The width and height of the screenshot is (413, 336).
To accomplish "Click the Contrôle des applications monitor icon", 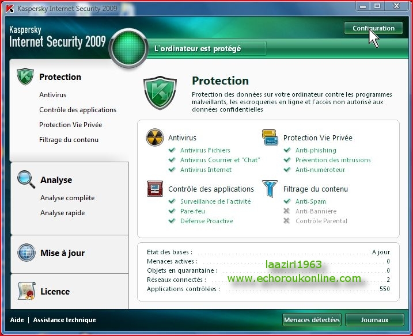I will pyautogui.click(x=154, y=189).
